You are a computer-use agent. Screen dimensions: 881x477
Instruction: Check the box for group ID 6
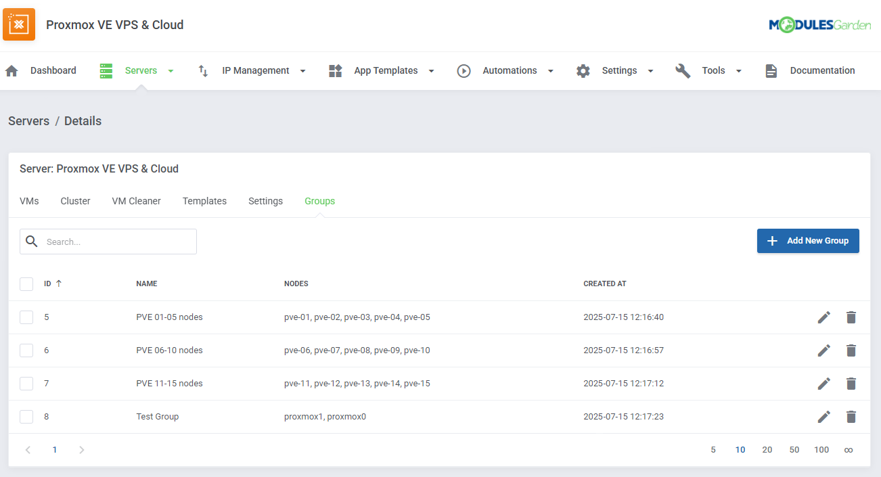(x=26, y=350)
